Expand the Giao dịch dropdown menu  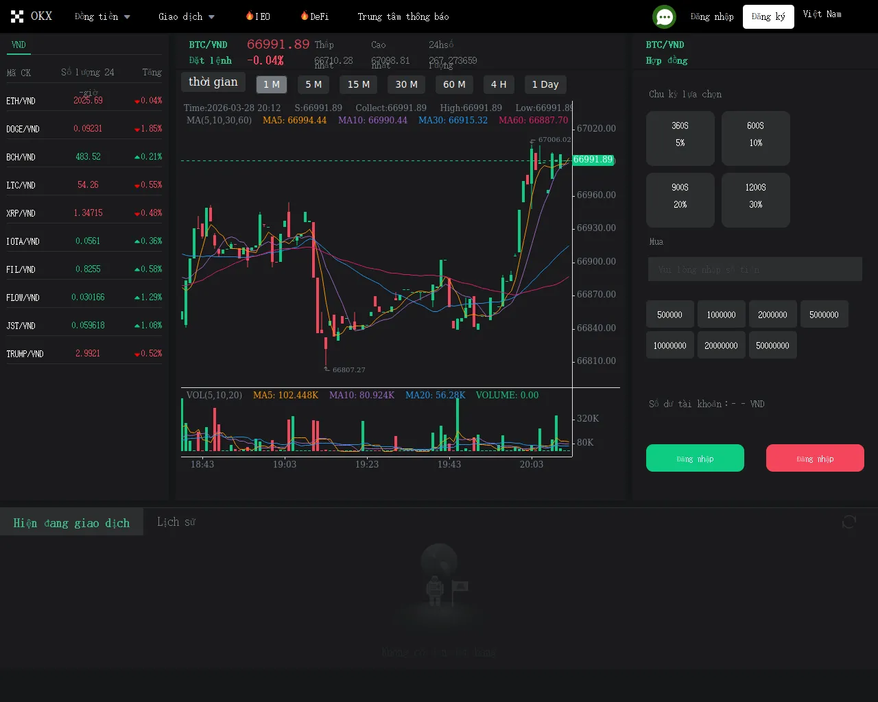click(187, 16)
